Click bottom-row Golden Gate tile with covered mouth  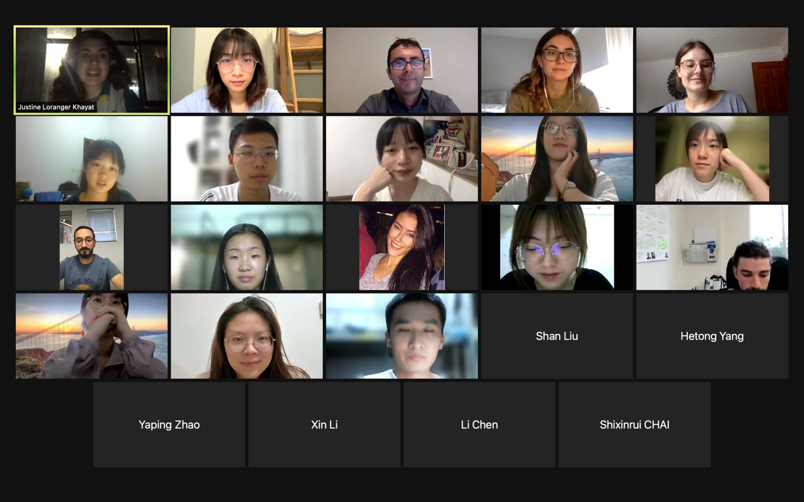tap(91, 336)
